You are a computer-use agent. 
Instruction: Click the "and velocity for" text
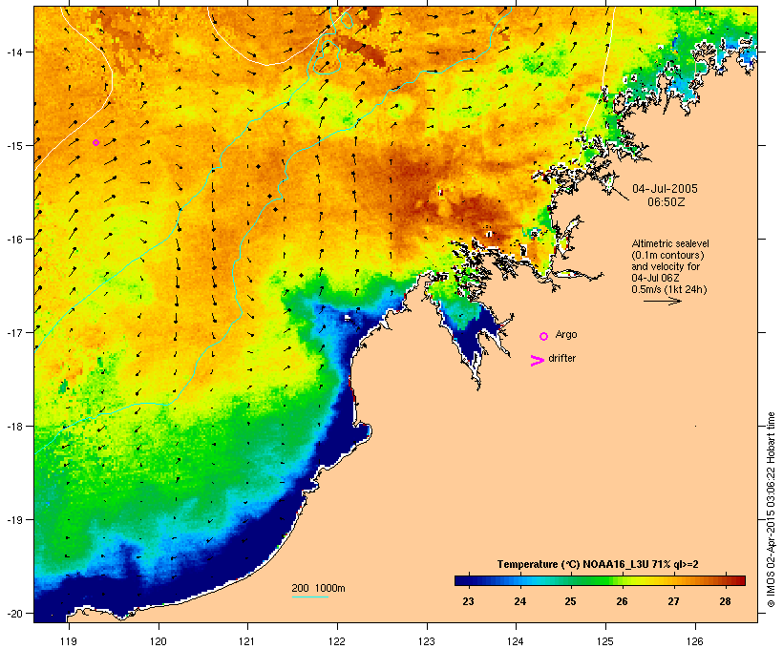click(x=666, y=266)
